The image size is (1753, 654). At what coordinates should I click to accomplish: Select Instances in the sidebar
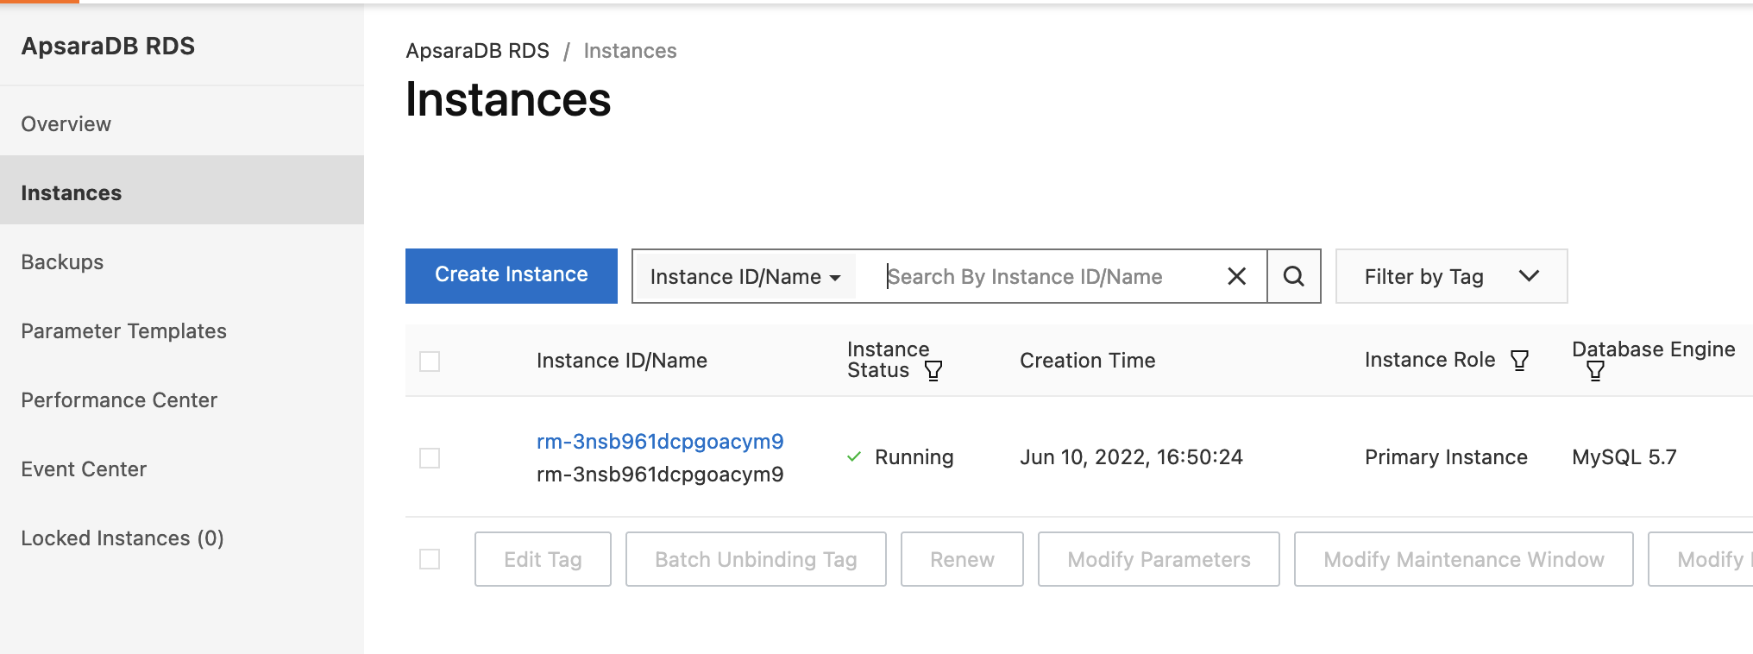click(x=182, y=191)
